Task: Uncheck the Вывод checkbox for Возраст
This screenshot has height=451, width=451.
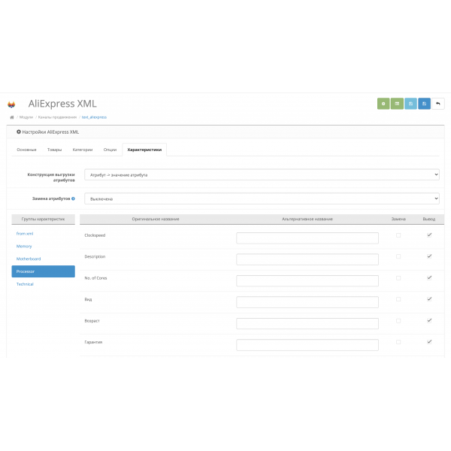Action: click(429, 320)
